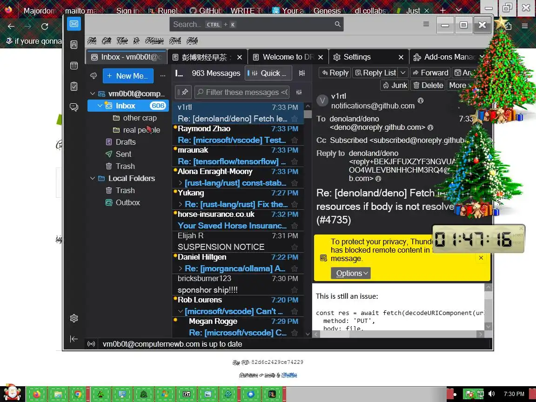This screenshot has height=402, width=536.
Task: Star the Raymond Zhao vscode message
Action: pyautogui.click(x=295, y=140)
